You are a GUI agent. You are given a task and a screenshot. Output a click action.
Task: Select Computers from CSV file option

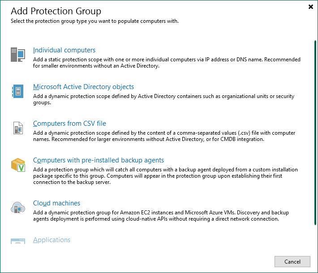tap(69, 124)
